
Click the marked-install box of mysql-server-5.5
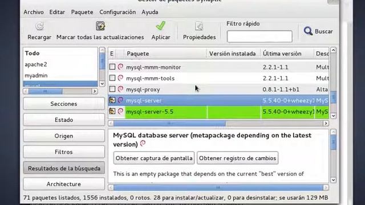pyautogui.click(x=112, y=112)
